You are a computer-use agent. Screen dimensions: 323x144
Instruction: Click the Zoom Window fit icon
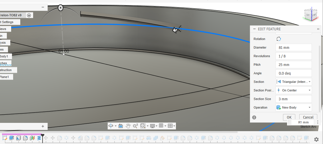(143, 126)
